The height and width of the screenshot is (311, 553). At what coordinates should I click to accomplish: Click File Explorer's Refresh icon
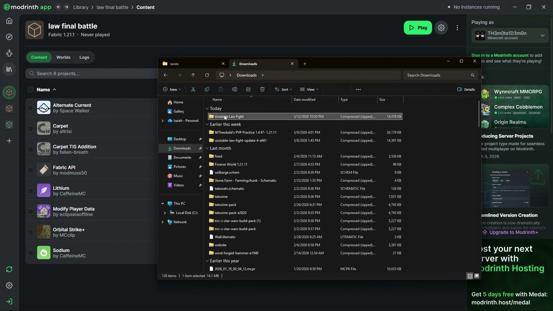click(207, 75)
